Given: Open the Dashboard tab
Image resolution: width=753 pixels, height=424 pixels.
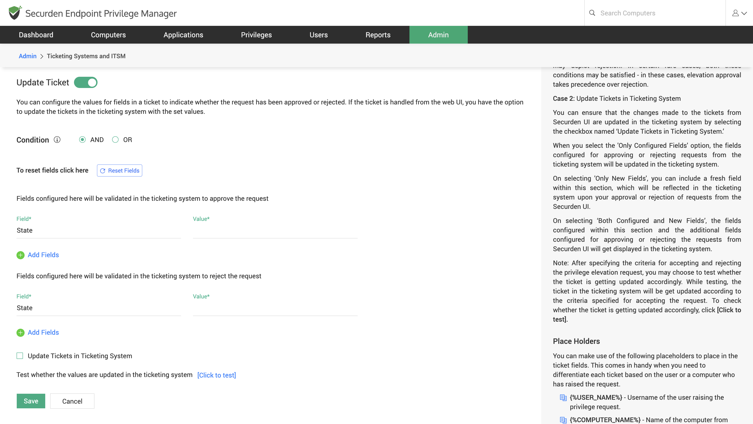Looking at the screenshot, I should (36, 35).
